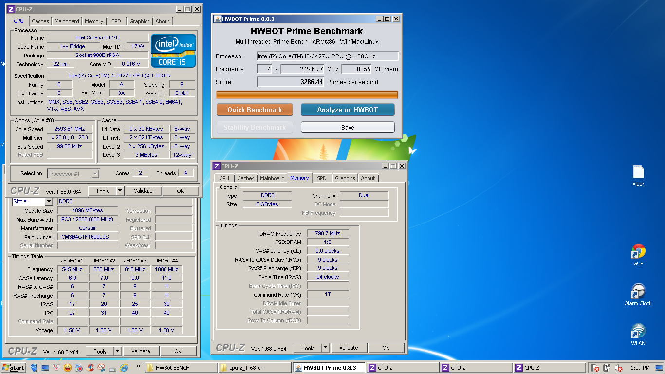Open the Alarm Clock desktop shortcut
This screenshot has width=665, height=374.
point(638,295)
